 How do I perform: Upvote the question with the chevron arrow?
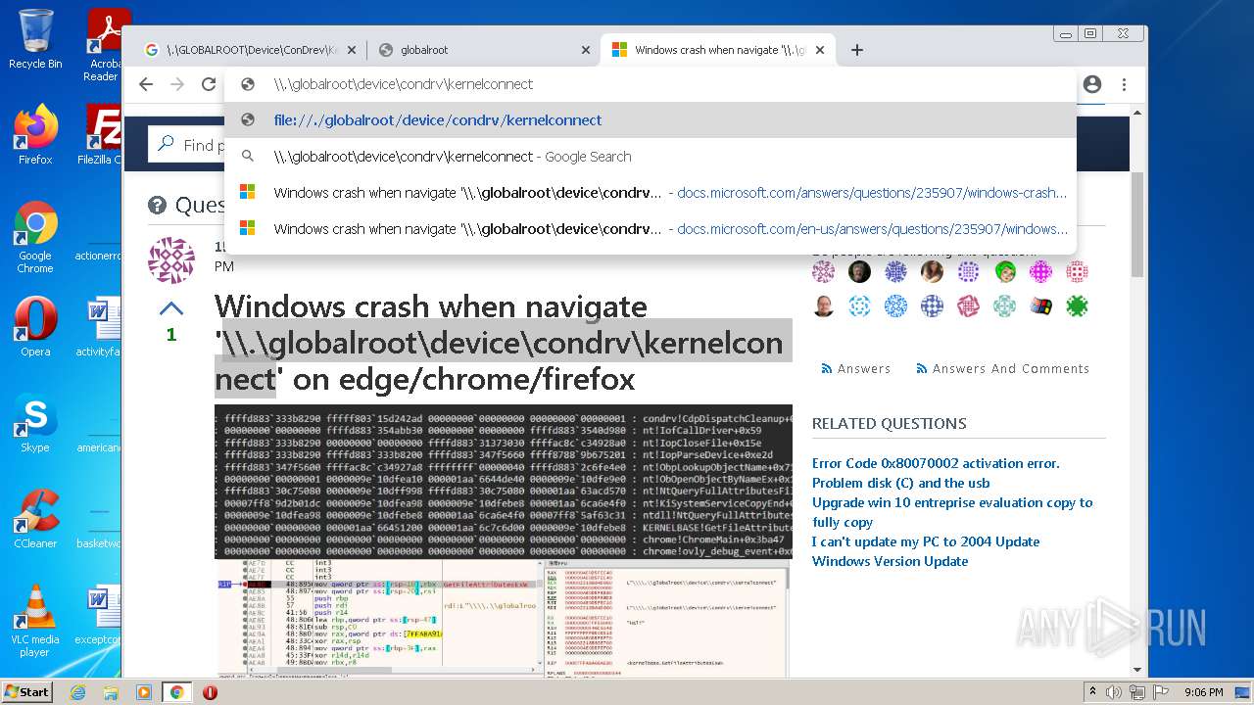170,308
